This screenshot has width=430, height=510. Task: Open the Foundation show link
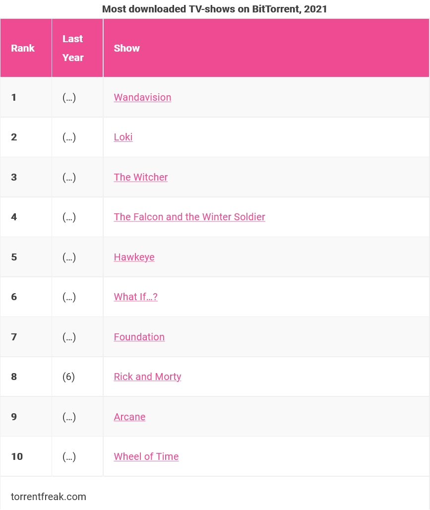pos(139,337)
